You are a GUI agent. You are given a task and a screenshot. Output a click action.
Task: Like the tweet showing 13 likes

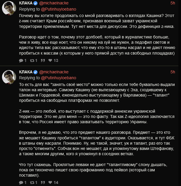(x=50, y=61)
